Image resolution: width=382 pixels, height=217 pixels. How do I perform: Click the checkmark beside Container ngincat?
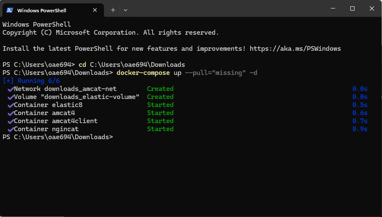tap(11, 129)
